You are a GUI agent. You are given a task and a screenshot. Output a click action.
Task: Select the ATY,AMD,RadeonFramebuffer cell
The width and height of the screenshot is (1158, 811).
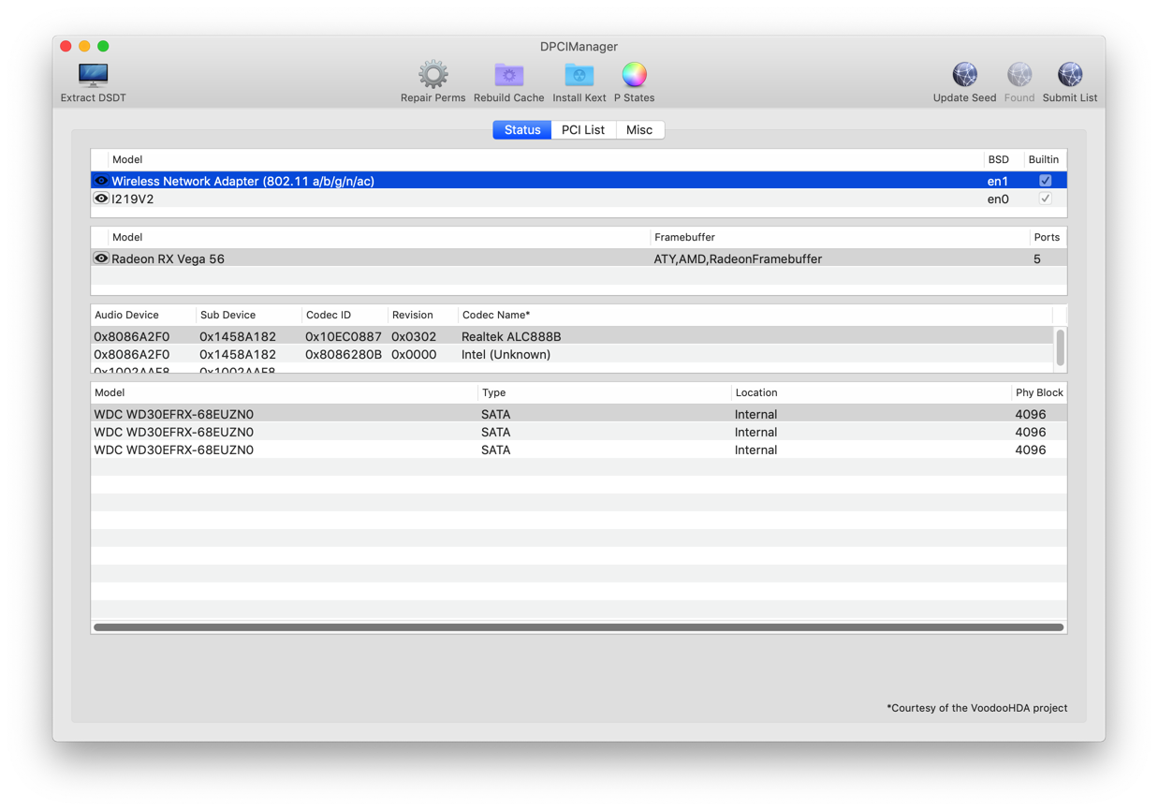[x=738, y=258]
